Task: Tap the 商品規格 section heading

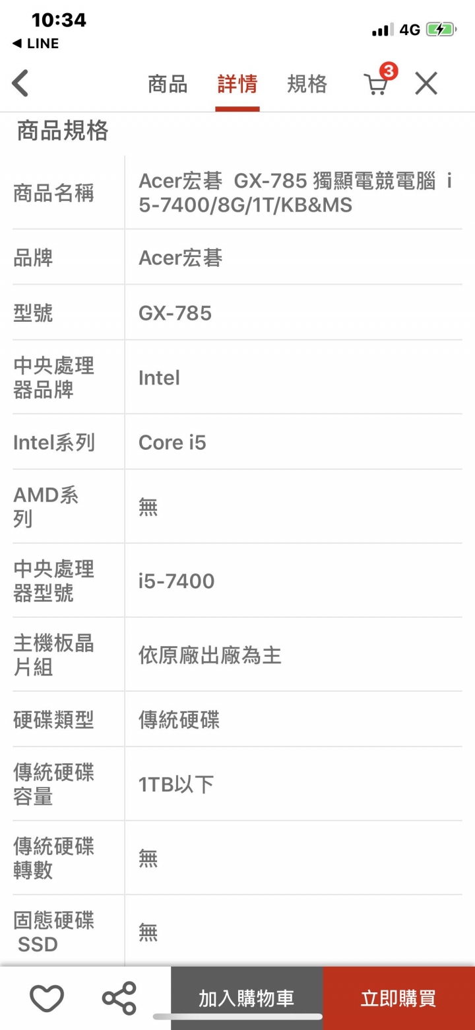Action: point(63,131)
